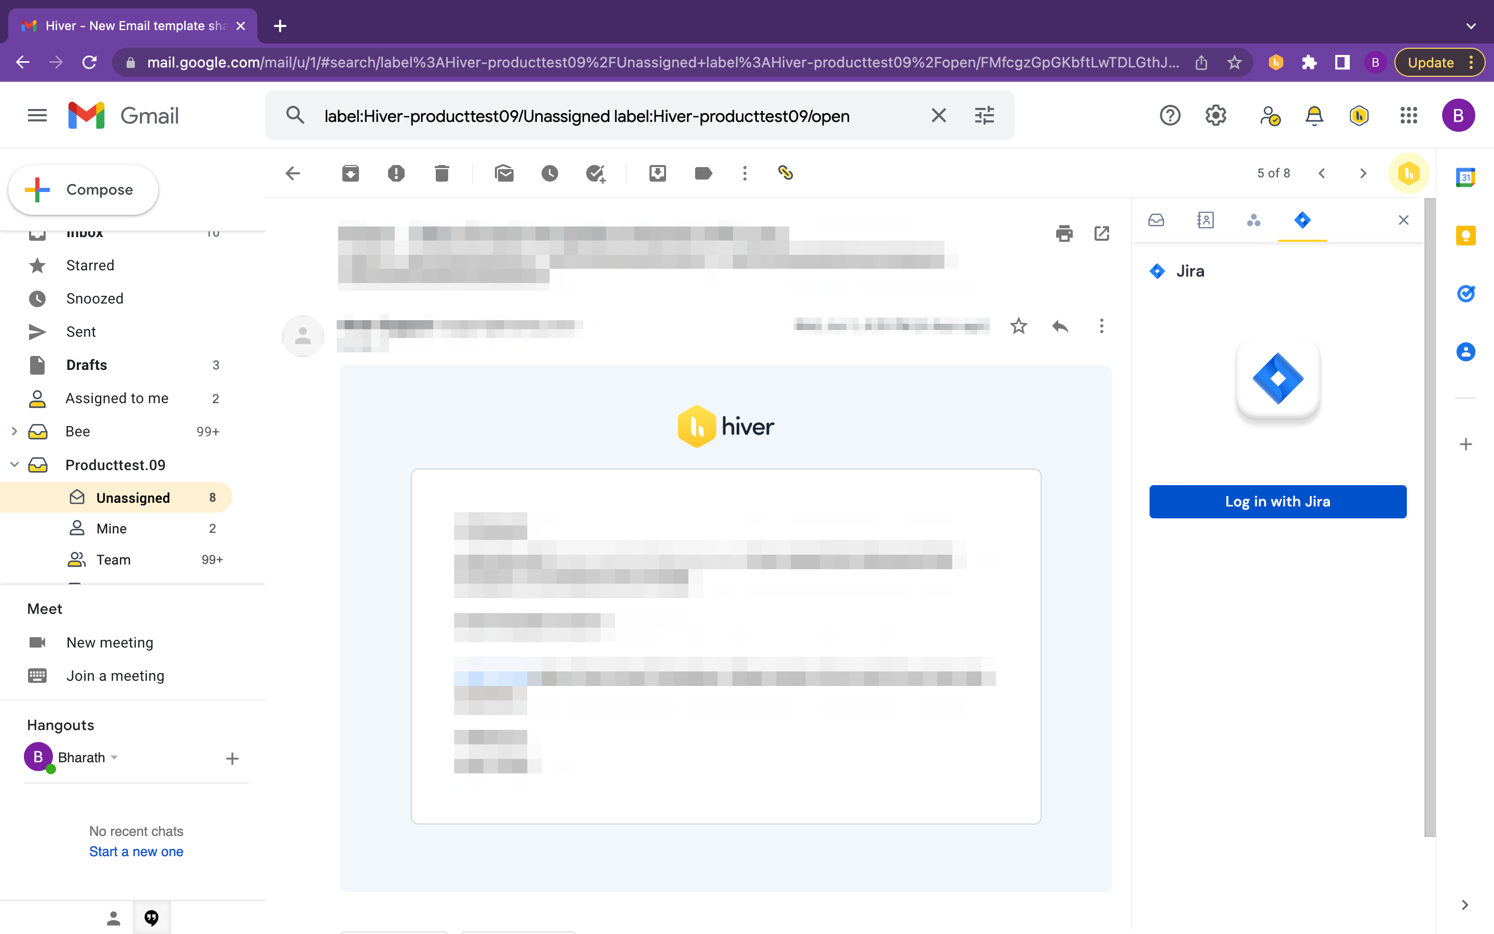Open the Labels icon in the toolbar
Viewport: 1494px width, 934px height.
coord(703,174)
